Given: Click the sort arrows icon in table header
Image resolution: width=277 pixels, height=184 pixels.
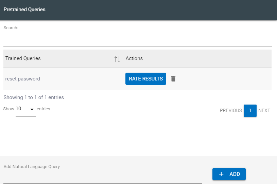Looking at the screenshot, I should coord(117,59).
